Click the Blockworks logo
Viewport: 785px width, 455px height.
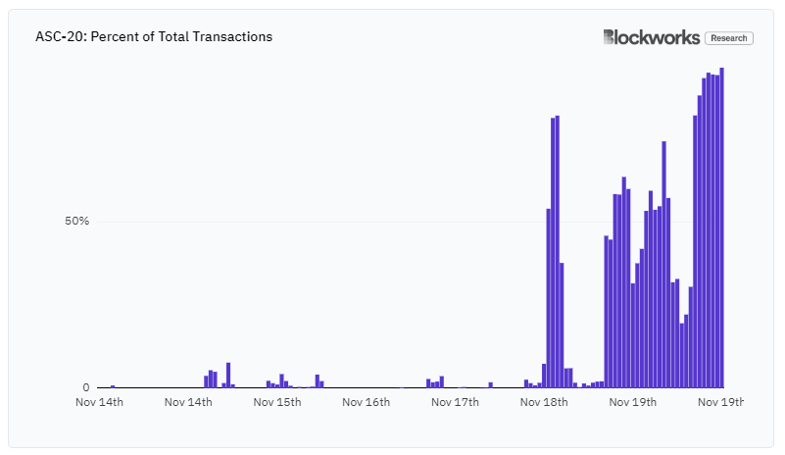click(x=652, y=37)
